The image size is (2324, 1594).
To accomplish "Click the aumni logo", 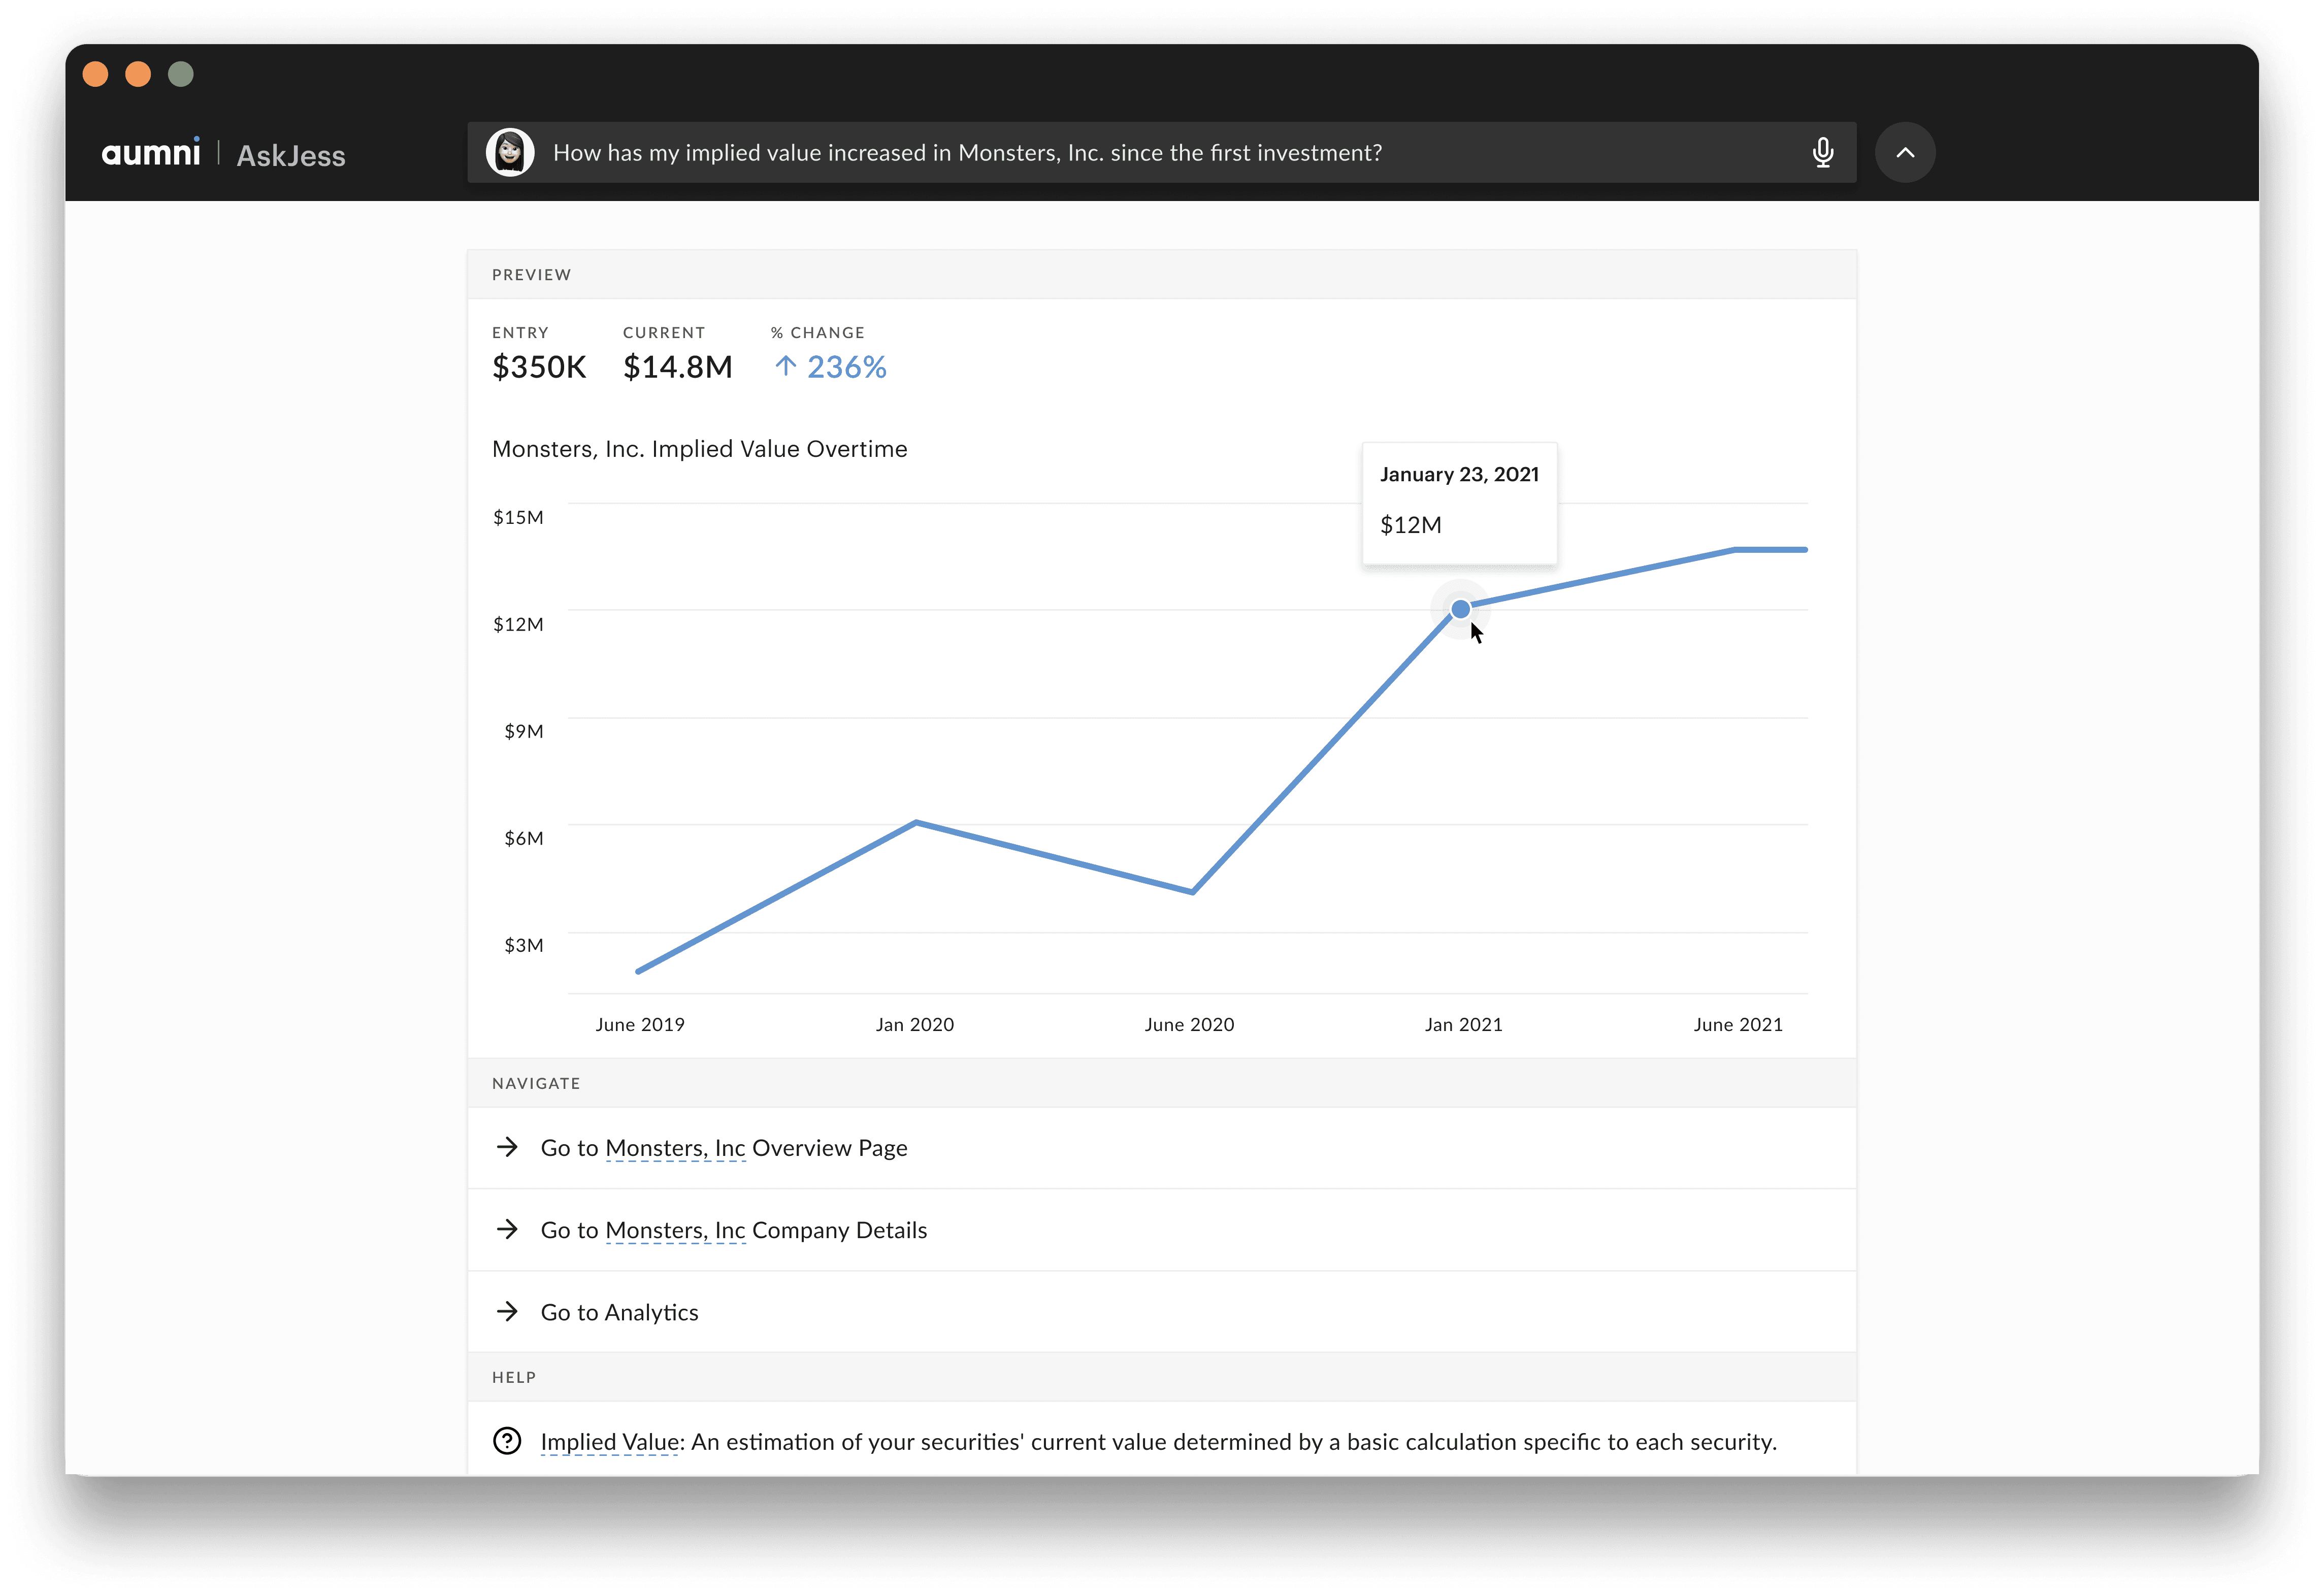I will 151,153.
